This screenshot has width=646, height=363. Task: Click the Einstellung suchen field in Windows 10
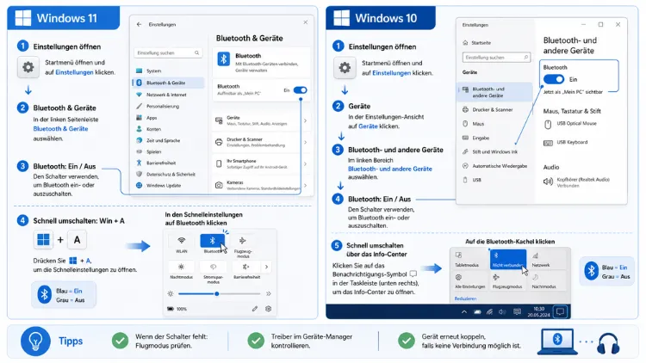[x=496, y=58]
